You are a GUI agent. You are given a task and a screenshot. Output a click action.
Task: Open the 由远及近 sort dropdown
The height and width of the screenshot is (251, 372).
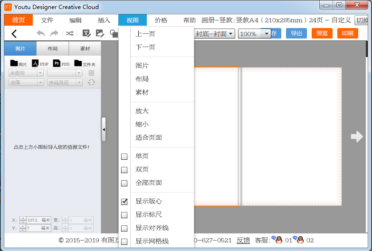(x=65, y=82)
